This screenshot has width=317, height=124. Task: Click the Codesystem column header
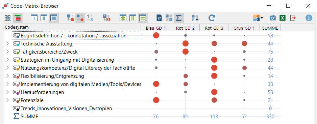(x=72, y=27)
